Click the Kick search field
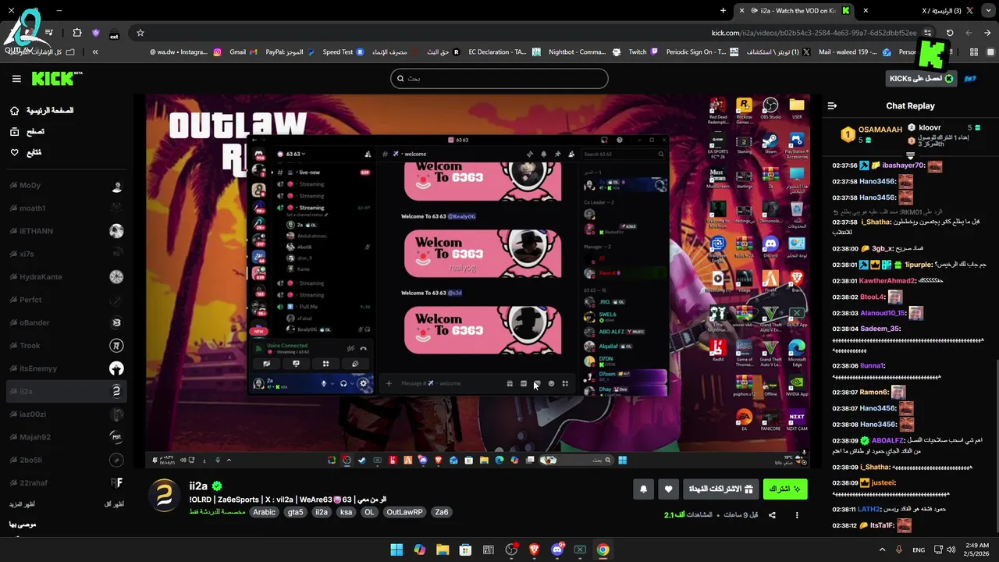Screen dimensions: 999x562 pos(499,78)
